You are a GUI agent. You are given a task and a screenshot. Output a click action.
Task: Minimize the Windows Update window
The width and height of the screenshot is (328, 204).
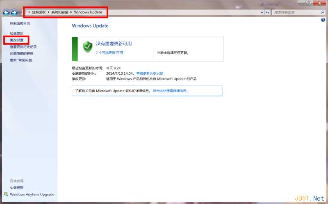(x=302, y=3)
